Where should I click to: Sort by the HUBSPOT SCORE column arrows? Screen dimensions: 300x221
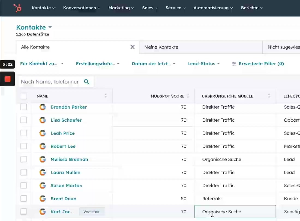point(188,96)
